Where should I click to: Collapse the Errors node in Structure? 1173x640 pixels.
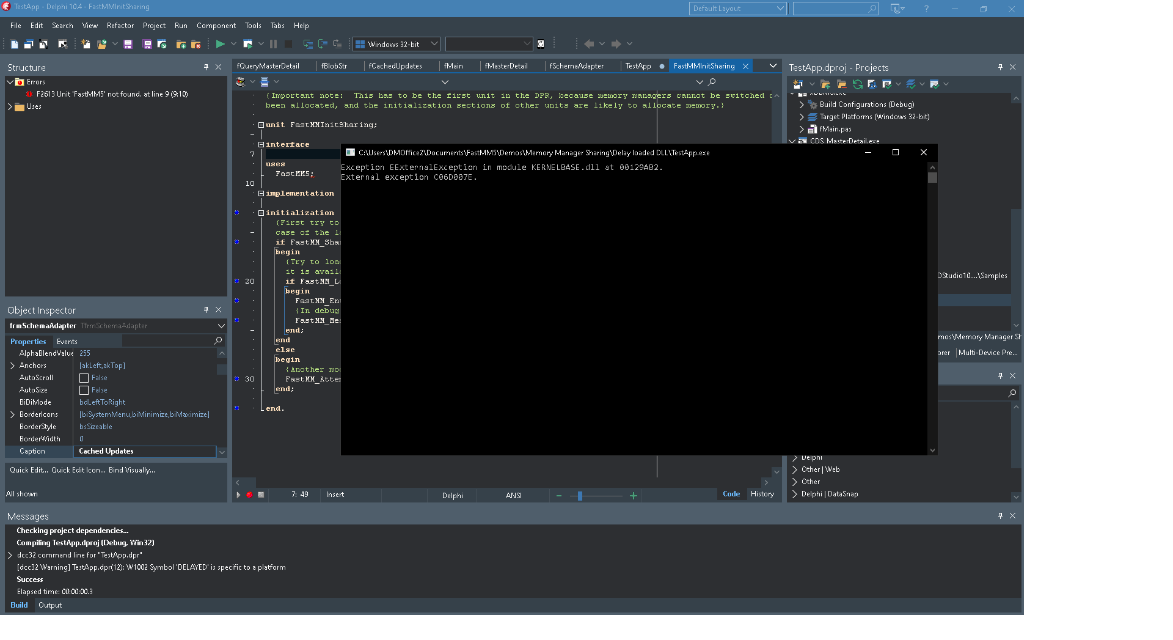(10, 82)
